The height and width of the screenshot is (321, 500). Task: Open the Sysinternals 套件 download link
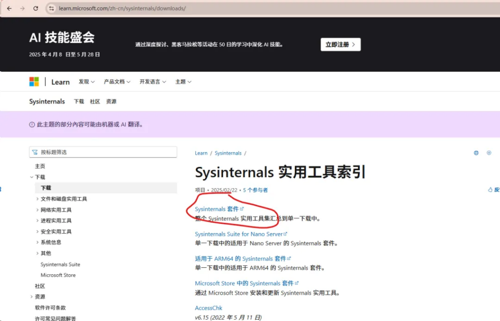coord(219,209)
